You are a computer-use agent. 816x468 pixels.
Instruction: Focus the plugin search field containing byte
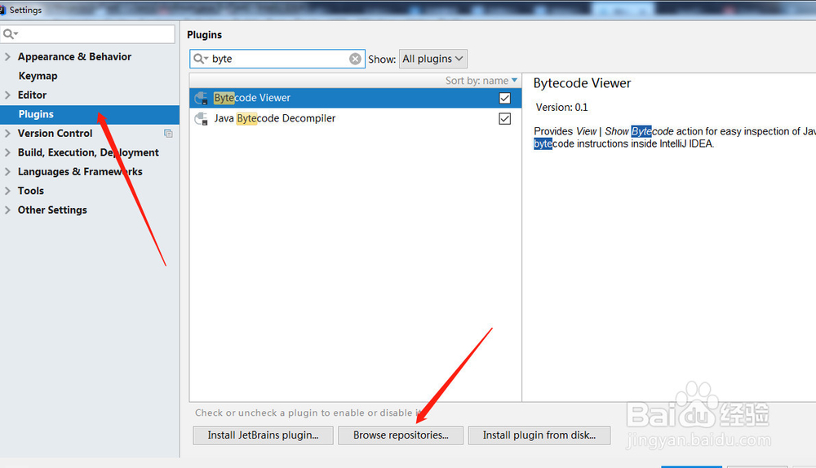point(277,59)
